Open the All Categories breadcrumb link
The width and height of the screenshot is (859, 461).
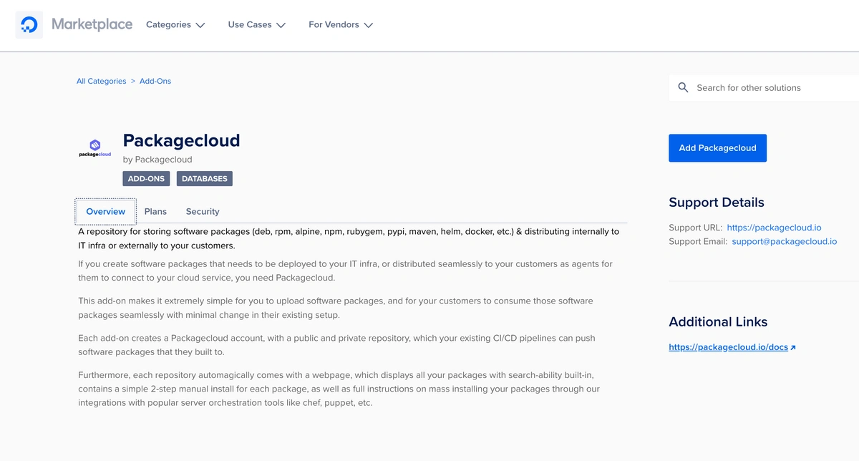[102, 82]
